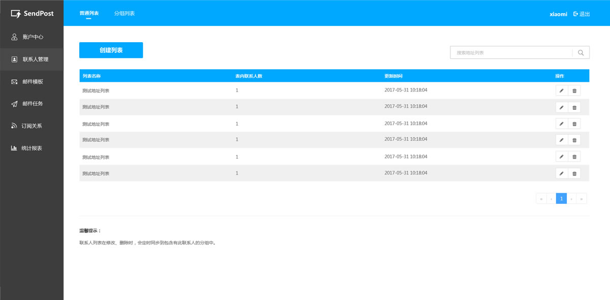
Task: Click the 操作 column header
Action: (560, 76)
